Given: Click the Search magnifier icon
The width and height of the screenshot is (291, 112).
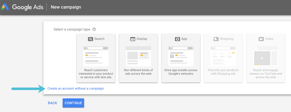Looking at the screenshot, I should pyautogui.click(x=90, y=39).
